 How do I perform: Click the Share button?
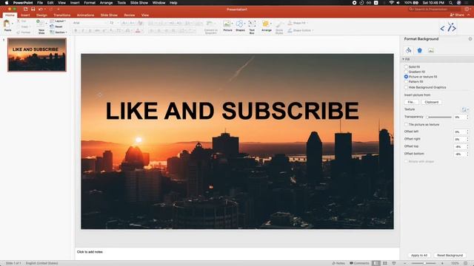pyautogui.click(x=457, y=15)
